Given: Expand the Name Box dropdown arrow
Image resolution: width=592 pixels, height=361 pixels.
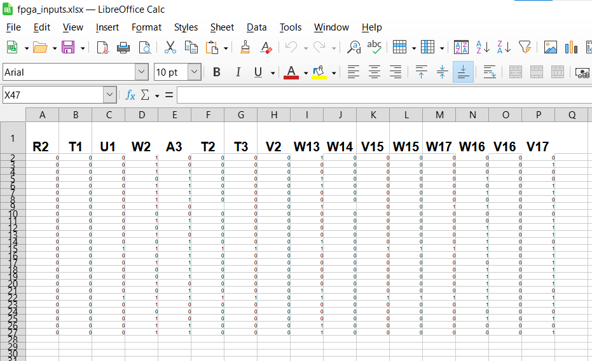Looking at the screenshot, I should pos(109,95).
